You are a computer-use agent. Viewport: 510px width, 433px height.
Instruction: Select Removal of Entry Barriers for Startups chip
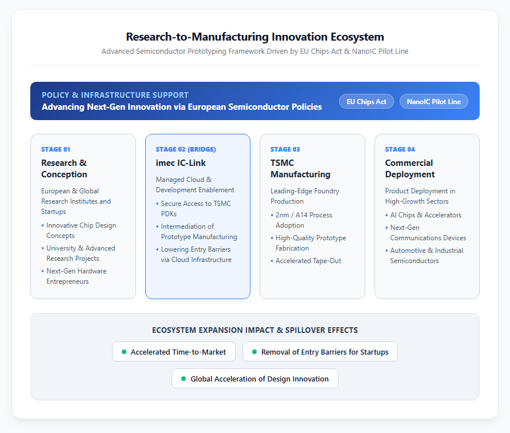tap(320, 352)
